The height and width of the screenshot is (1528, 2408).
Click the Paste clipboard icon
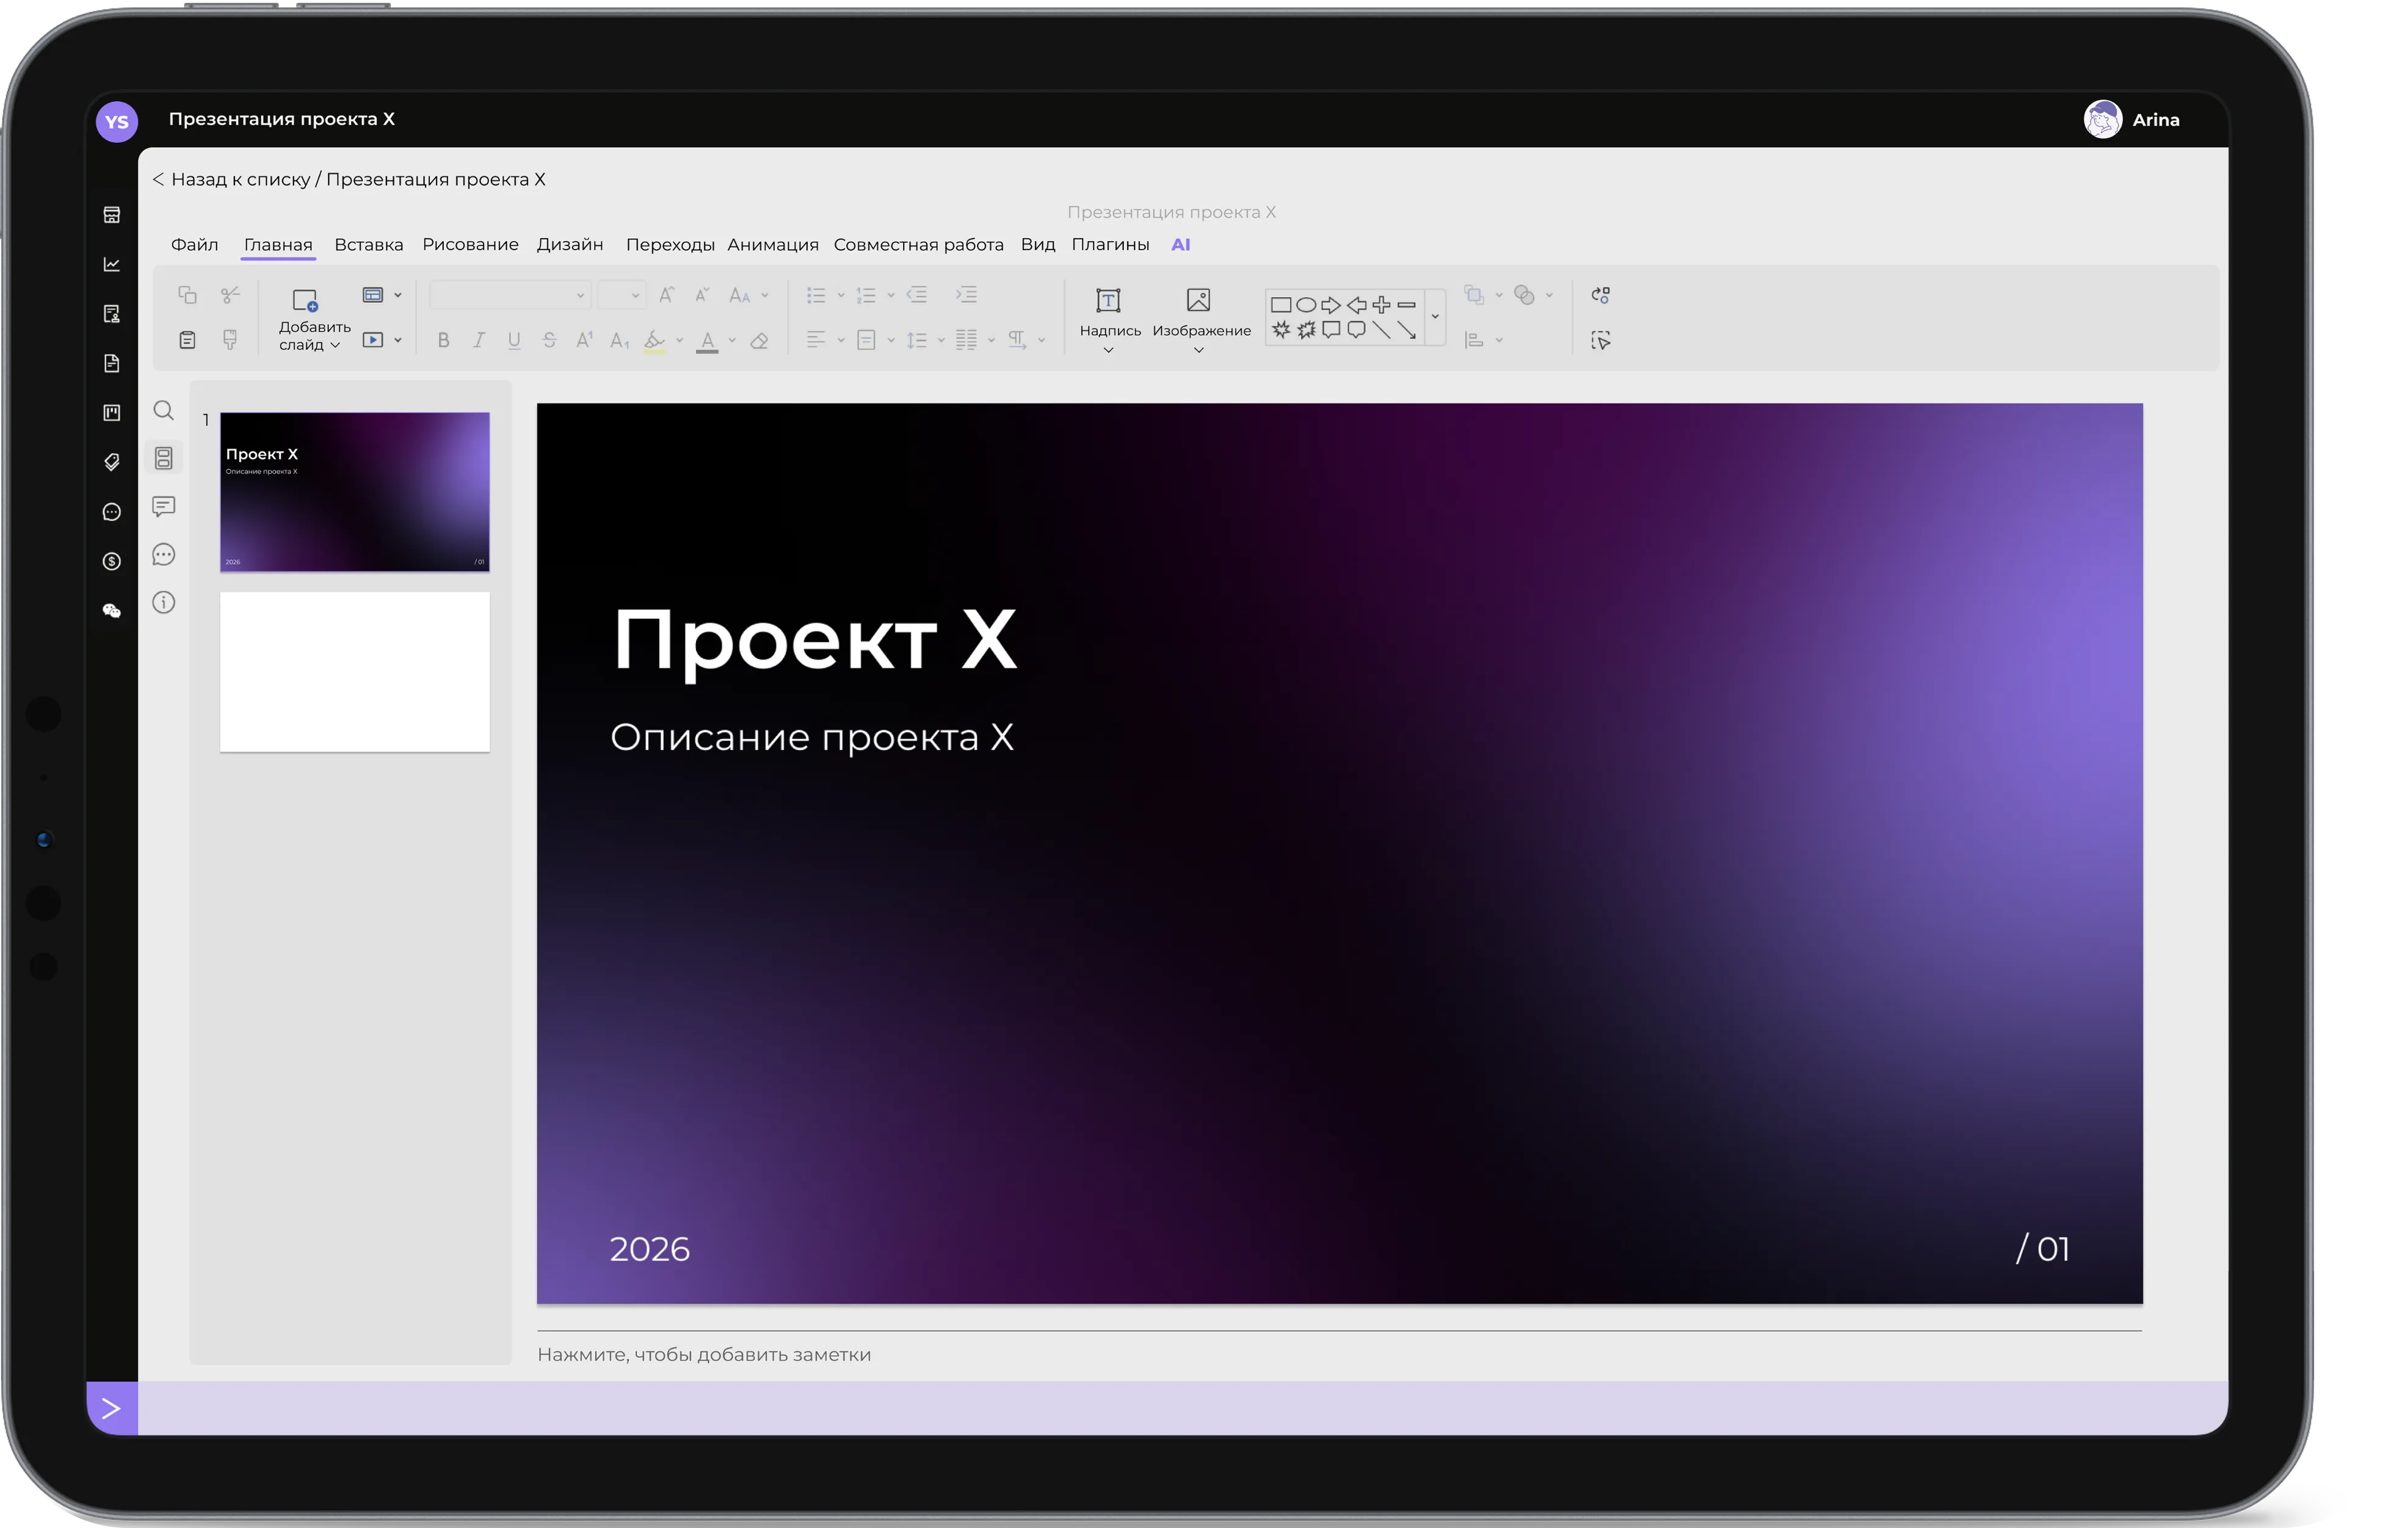(x=187, y=340)
